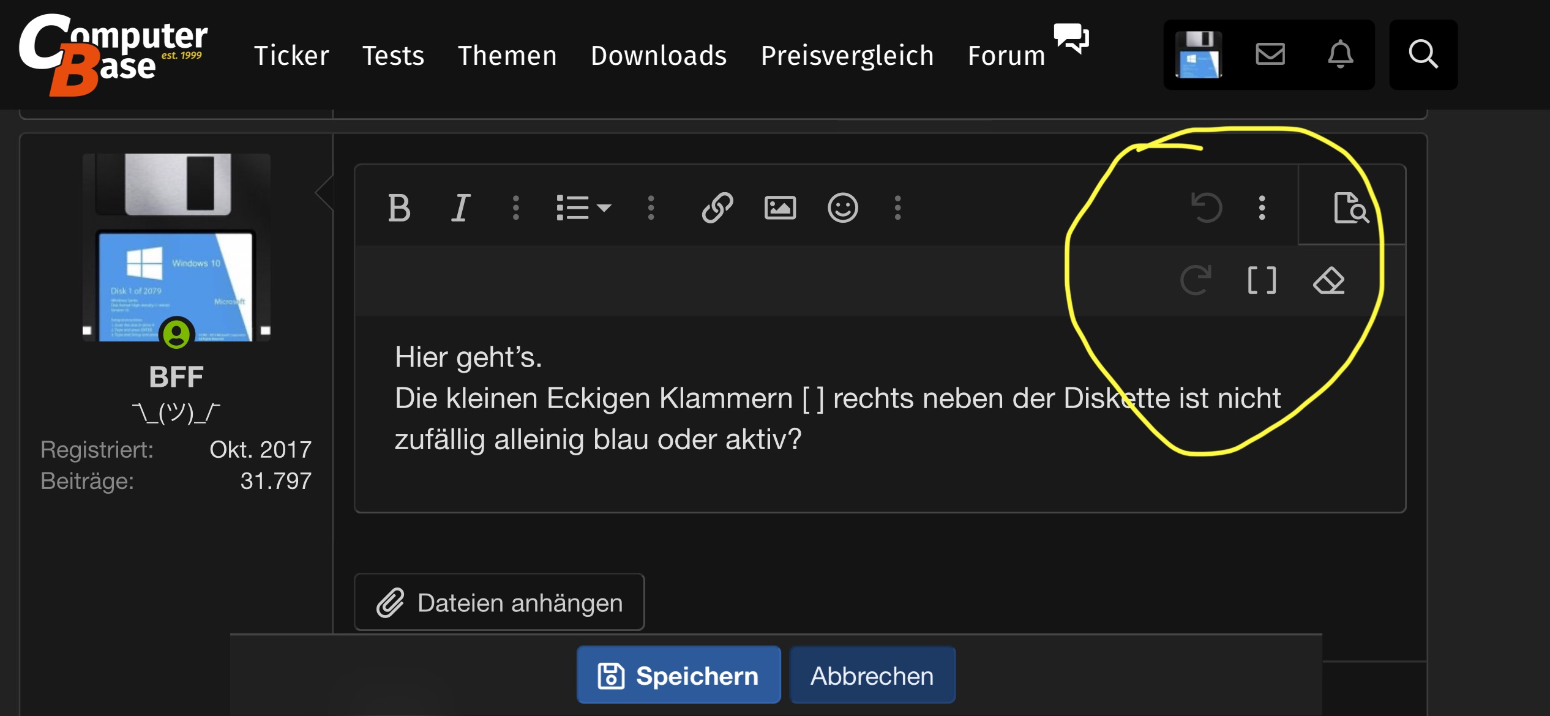Screen dimensions: 1550x716
Task: Insert an image
Action: click(x=780, y=208)
